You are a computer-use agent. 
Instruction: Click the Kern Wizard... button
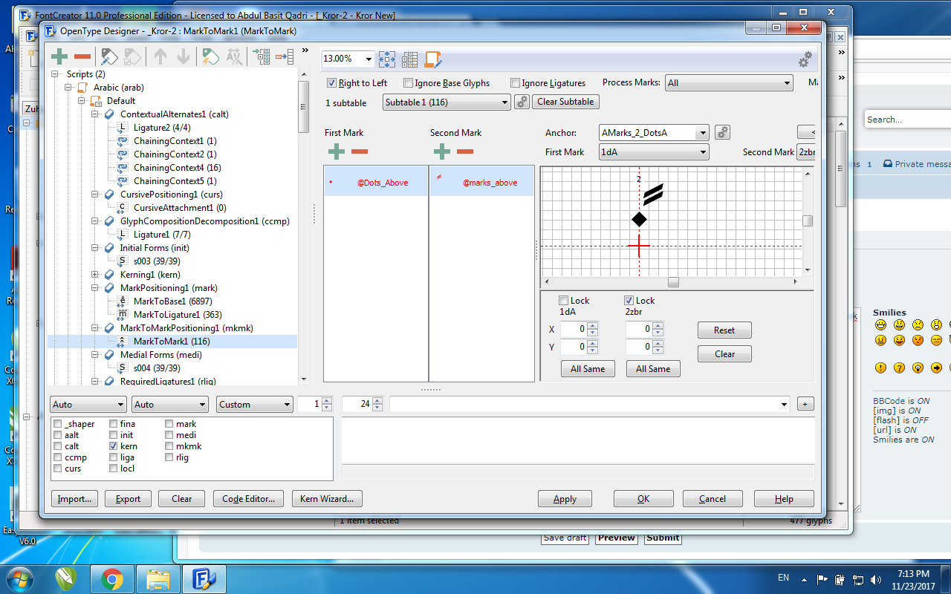pos(328,499)
